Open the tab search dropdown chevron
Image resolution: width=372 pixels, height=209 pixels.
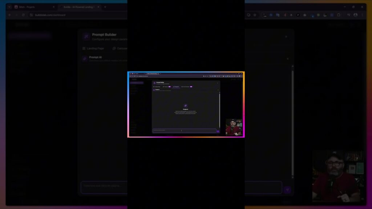pyautogui.click(x=130, y=73)
